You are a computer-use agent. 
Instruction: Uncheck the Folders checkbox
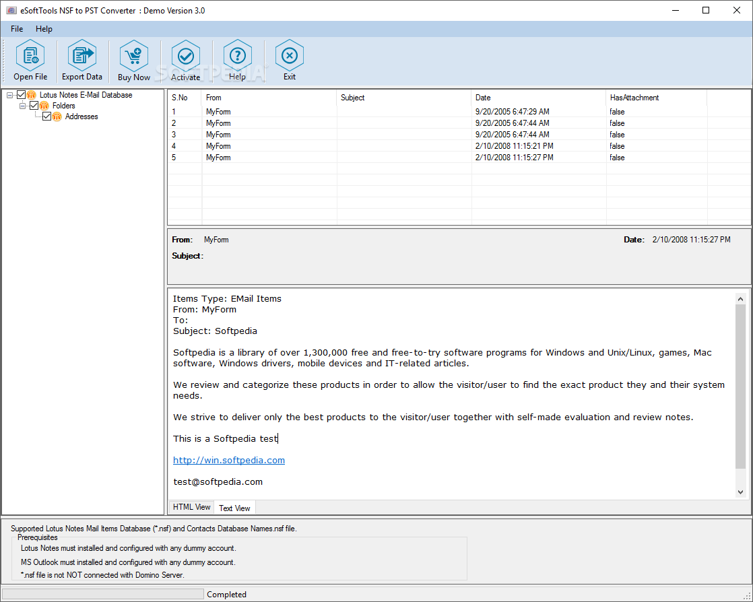[34, 106]
